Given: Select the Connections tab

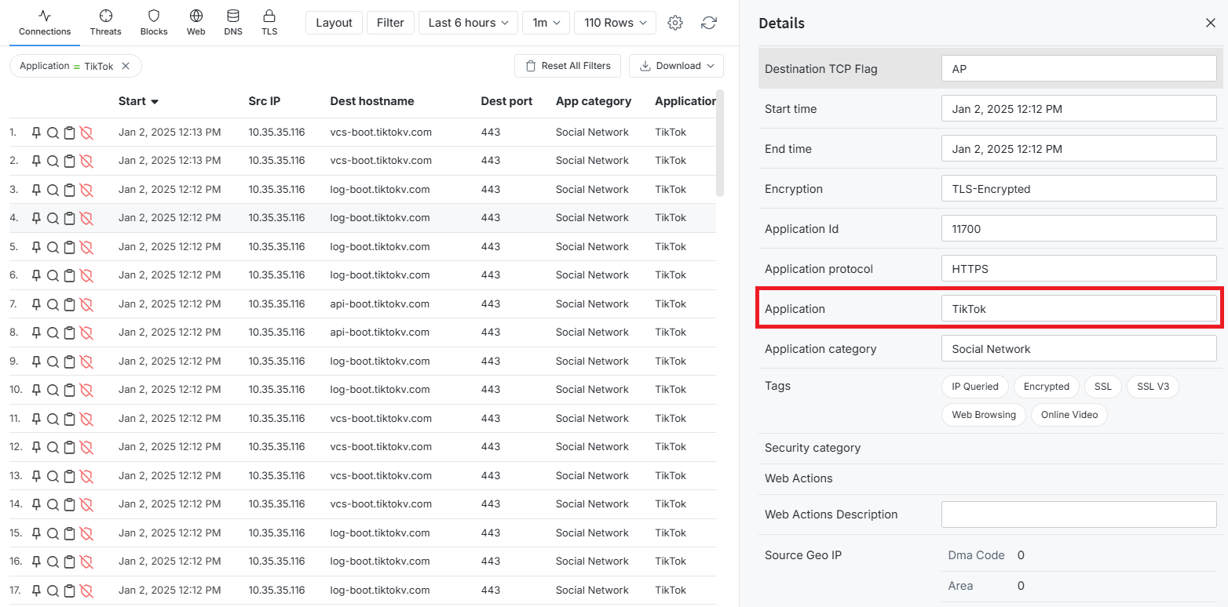Looking at the screenshot, I should point(45,23).
